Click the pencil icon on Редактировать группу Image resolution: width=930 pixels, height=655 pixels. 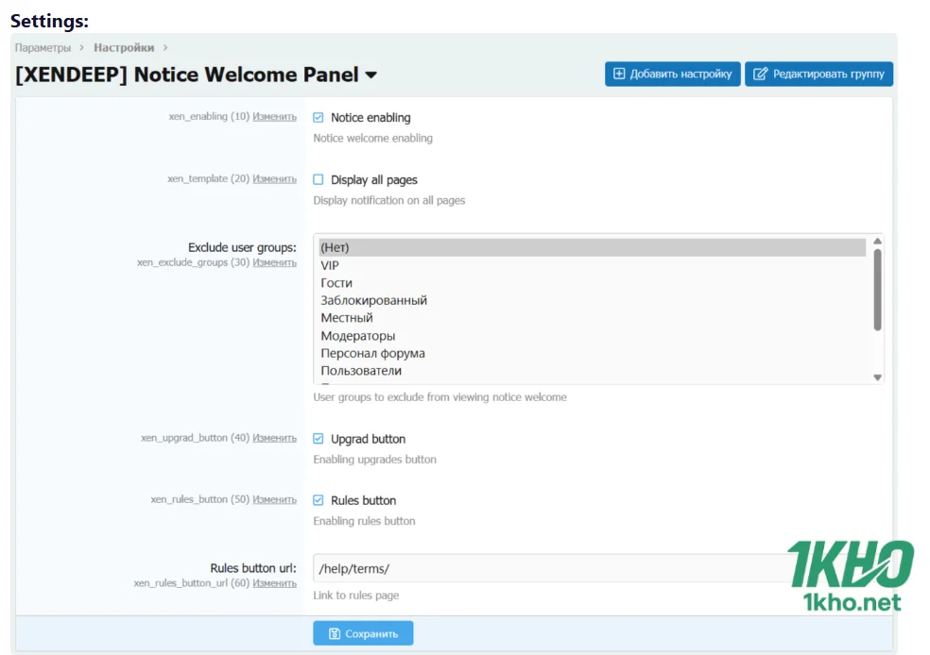[x=760, y=75]
